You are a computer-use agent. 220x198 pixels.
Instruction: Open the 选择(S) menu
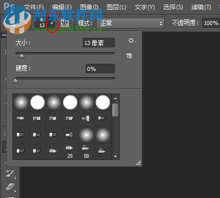pyautogui.click(x=173, y=7)
